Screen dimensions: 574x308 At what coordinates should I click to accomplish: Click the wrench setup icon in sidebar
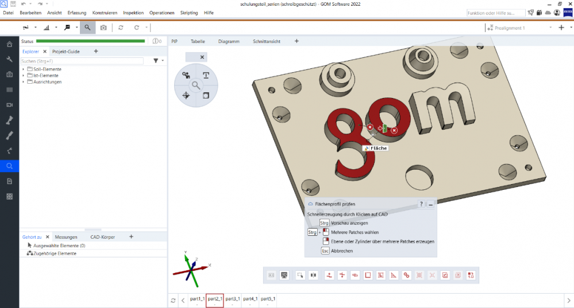9,59
